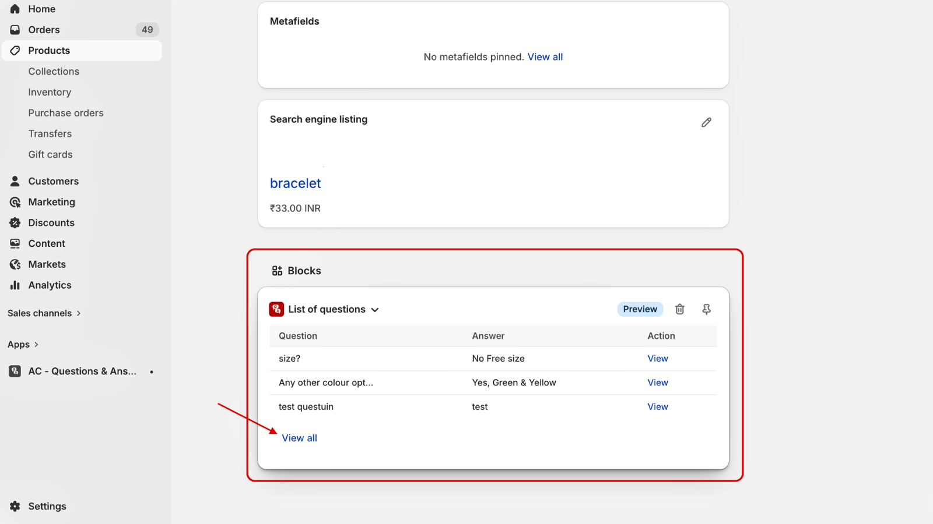The width and height of the screenshot is (933, 524).
Task: Open the Collections submenu item
Action: (54, 72)
